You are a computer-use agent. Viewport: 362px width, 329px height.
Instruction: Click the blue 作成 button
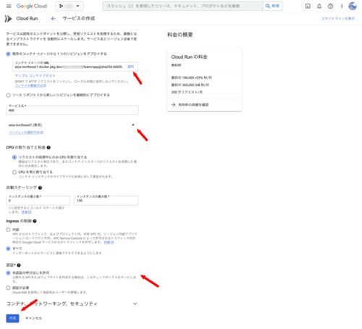coord(12,318)
